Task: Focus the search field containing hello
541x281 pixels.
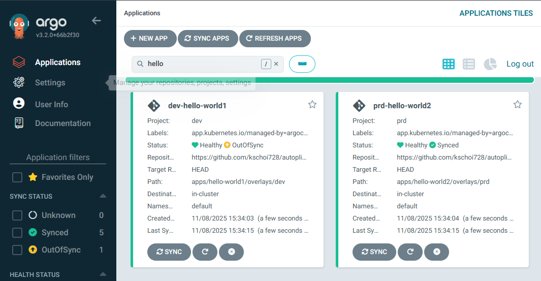Action: point(208,64)
